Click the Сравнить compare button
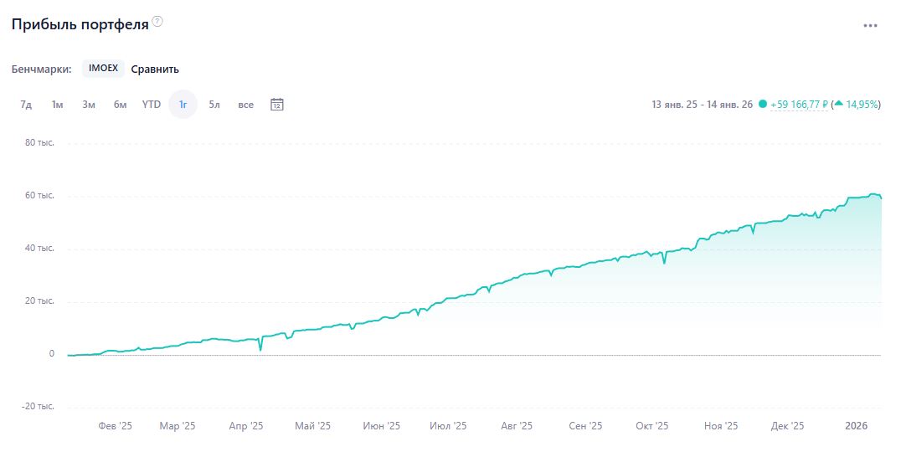Image resolution: width=901 pixels, height=457 pixels. pyautogui.click(x=155, y=69)
